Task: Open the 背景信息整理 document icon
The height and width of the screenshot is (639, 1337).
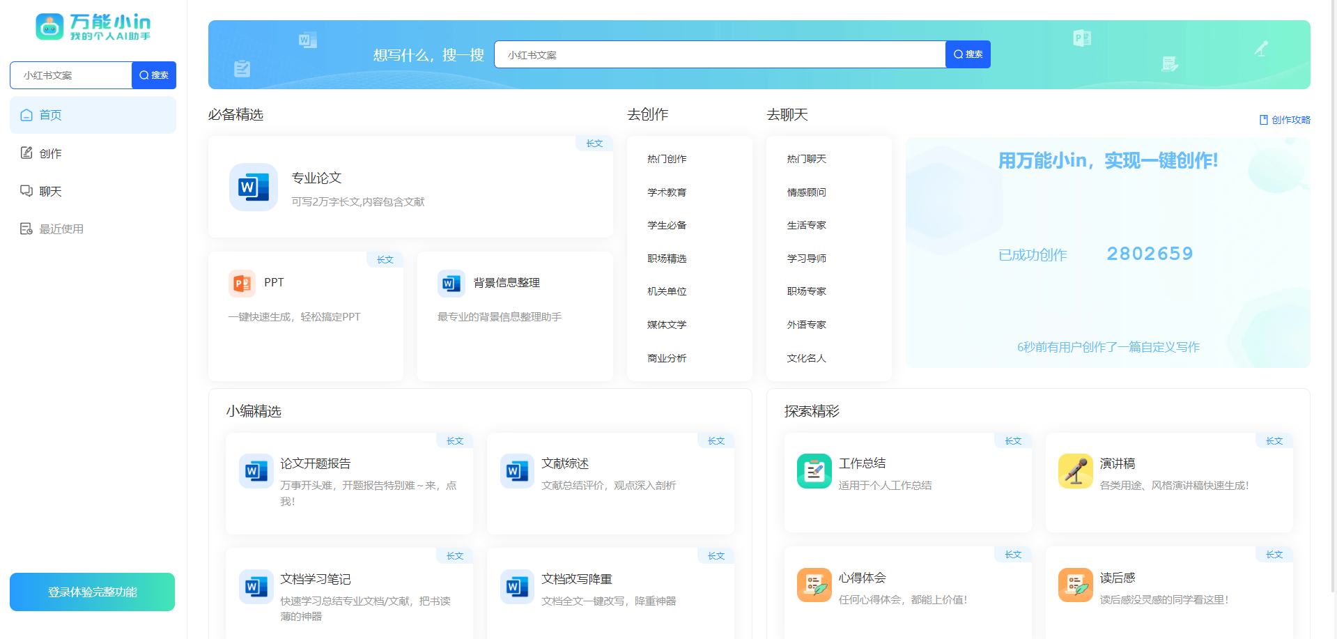Action: tap(451, 283)
